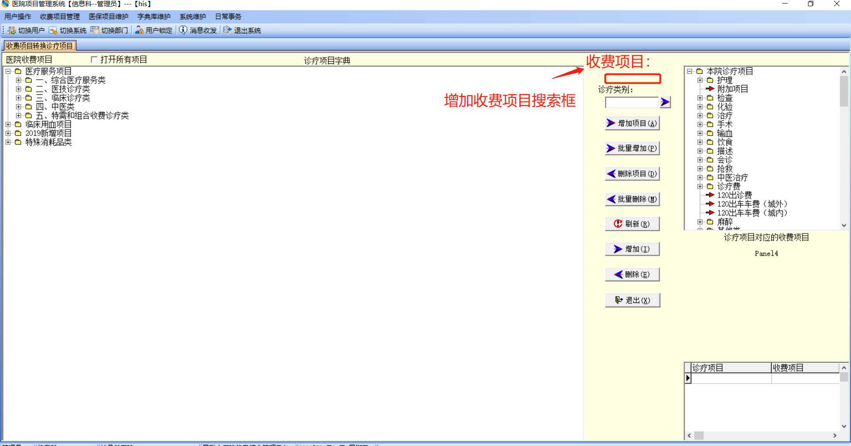Click the 退出系统 toolbar icon
This screenshot has width=851, height=446.
click(227, 30)
